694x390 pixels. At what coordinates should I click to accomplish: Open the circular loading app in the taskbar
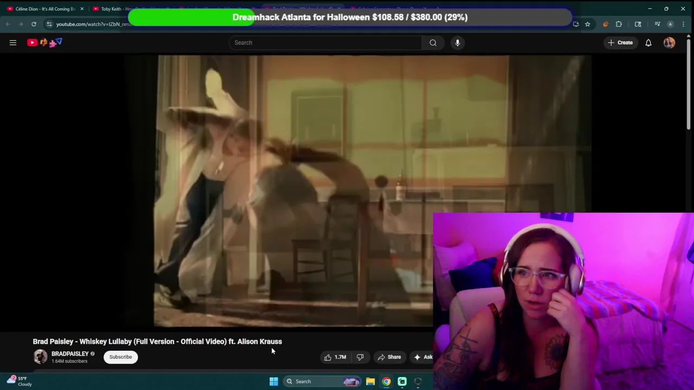[x=417, y=381]
